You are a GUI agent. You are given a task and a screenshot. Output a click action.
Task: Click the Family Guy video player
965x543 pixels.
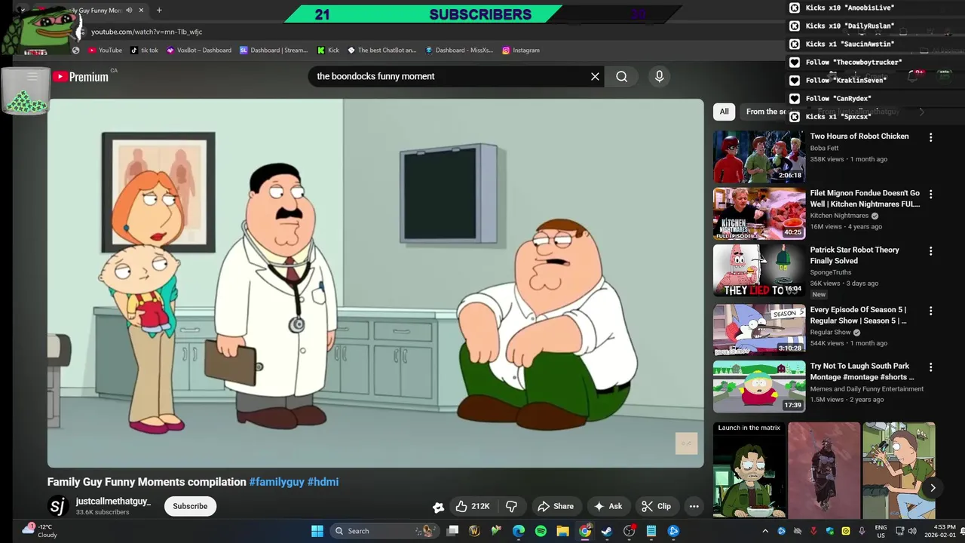375,284
